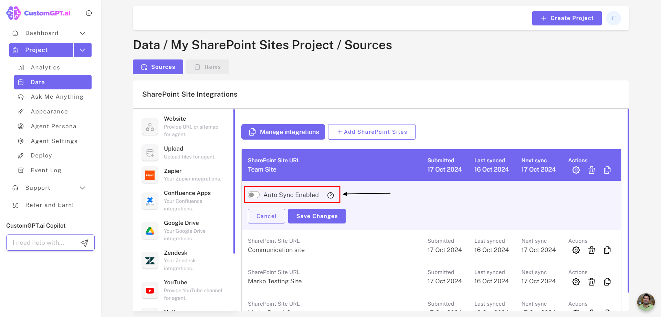Select Google Drive integration icon
This screenshot has width=661, height=317.
point(150,231)
